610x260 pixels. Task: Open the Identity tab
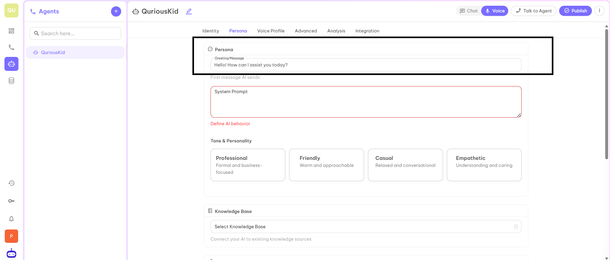coord(211,31)
